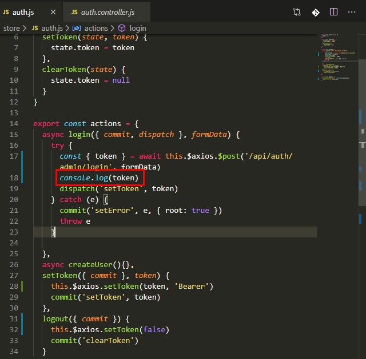Click the 'store' breadcrumb segment

pos(11,29)
